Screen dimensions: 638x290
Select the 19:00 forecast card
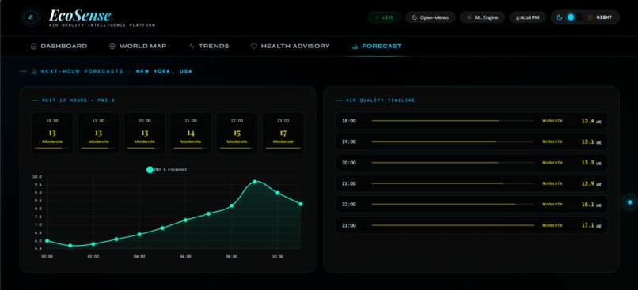98,134
